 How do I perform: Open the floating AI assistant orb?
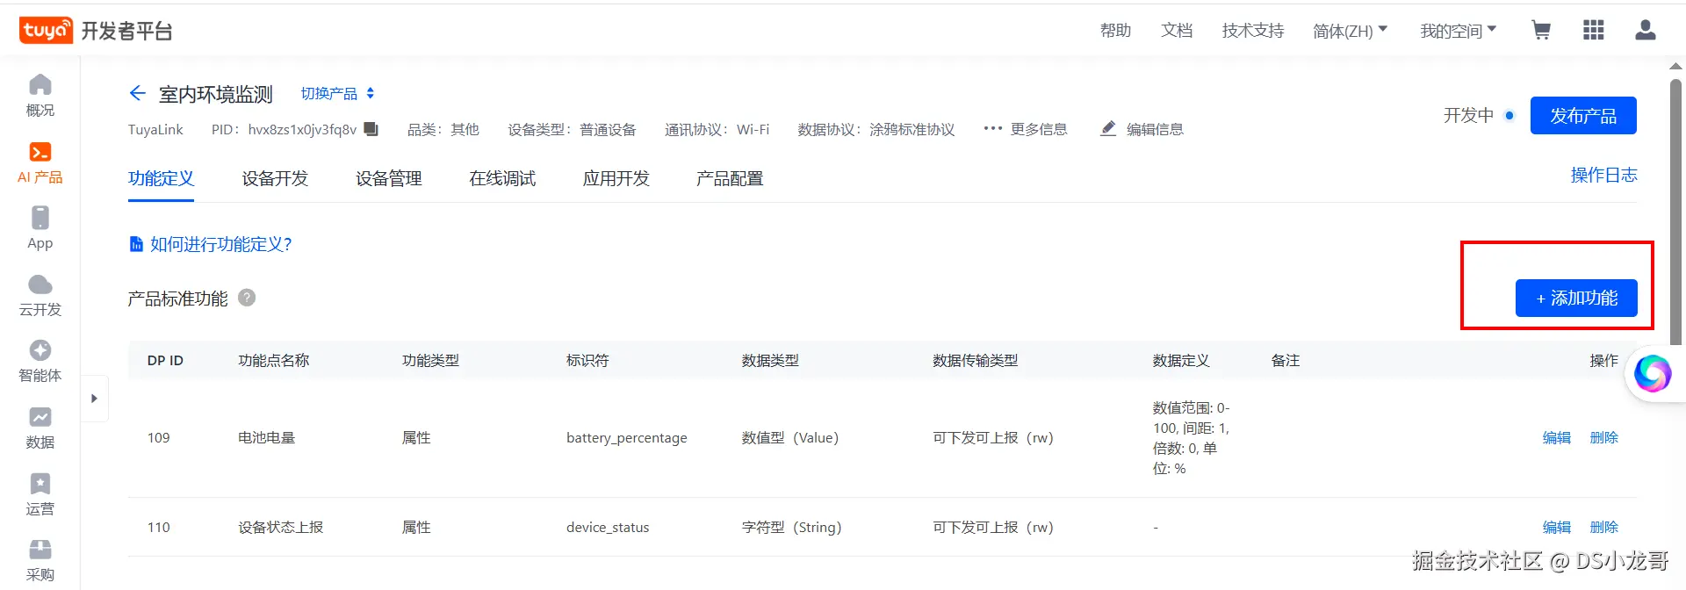click(x=1653, y=373)
